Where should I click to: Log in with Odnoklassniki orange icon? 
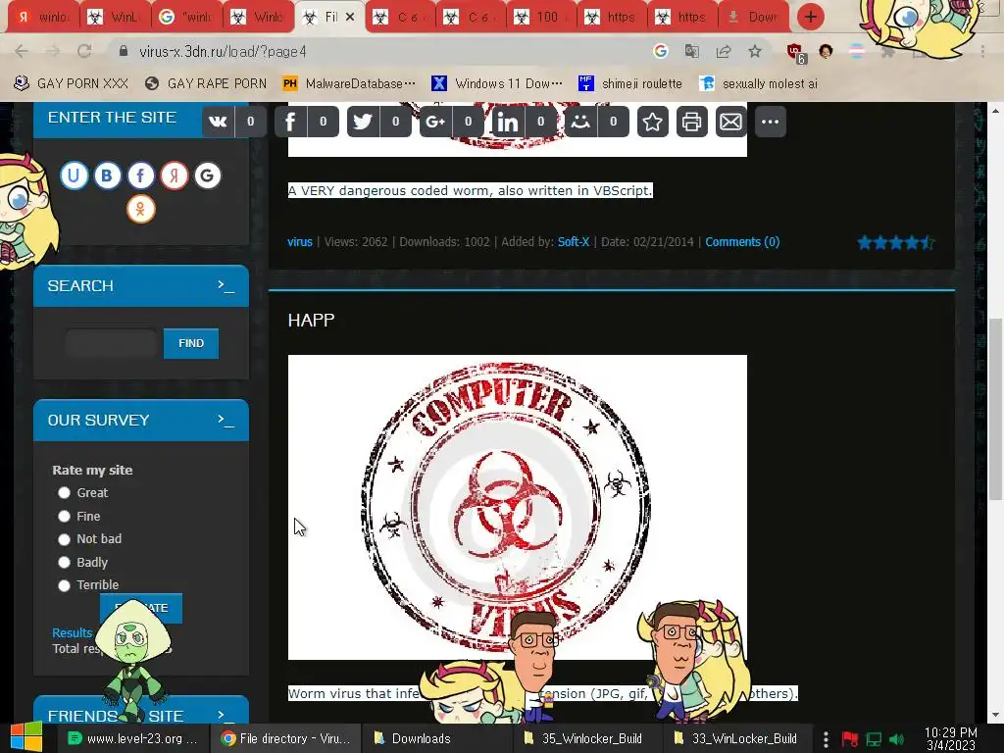[141, 209]
